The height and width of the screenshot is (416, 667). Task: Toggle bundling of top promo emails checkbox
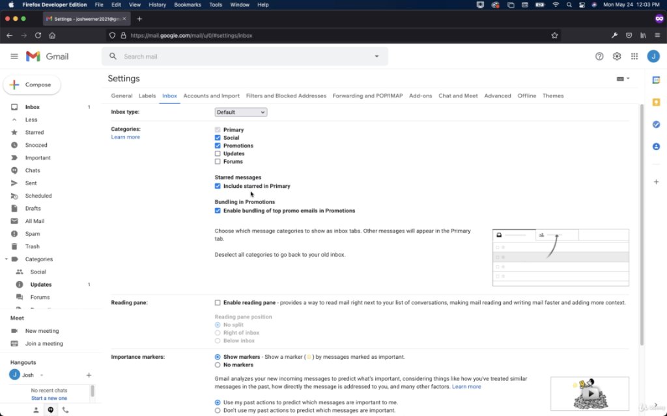(x=218, y=211)
